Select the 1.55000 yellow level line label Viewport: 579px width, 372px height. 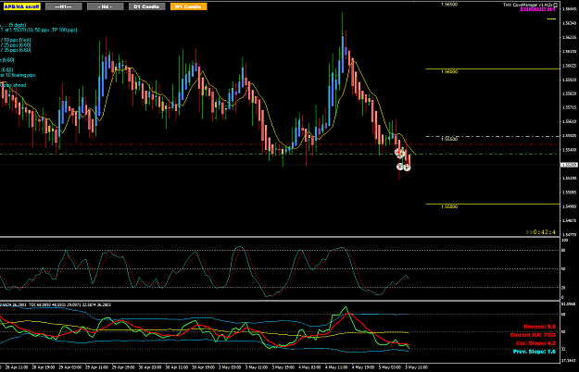point(449,206)
